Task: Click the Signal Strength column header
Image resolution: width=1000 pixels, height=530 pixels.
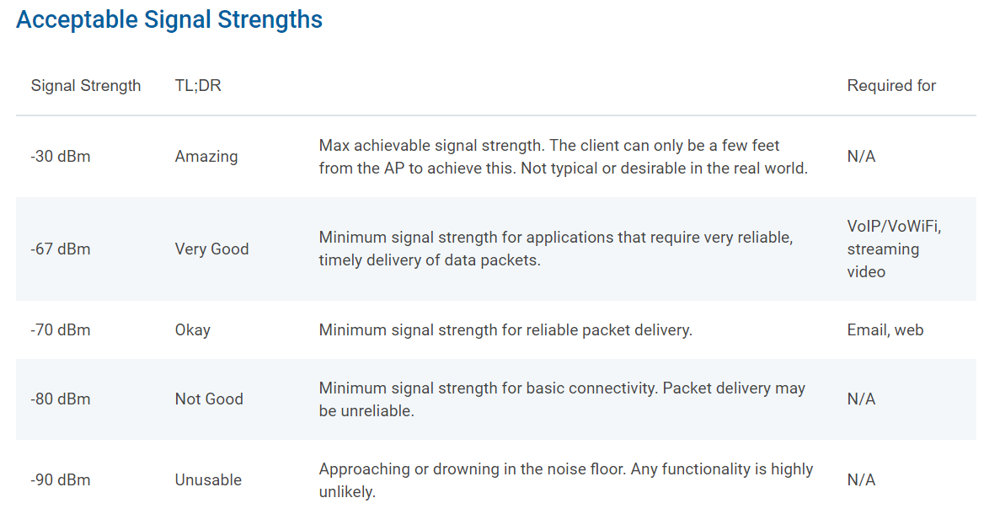Action: click(x=86, y=85)
